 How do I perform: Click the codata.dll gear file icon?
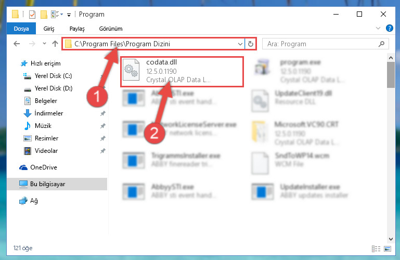(x=131, y=70)
